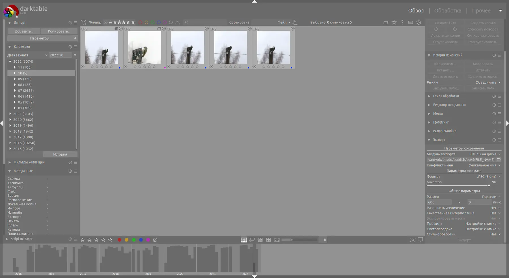The width and height of the screenshot is (509, 278).
Task: Click the keyboard shortcuts icon
Action: click(410, 22)
